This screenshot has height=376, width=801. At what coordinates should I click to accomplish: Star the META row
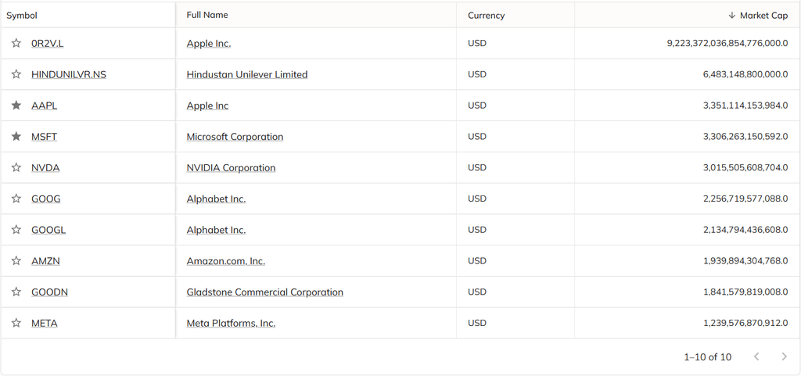[x=16, y=323]
